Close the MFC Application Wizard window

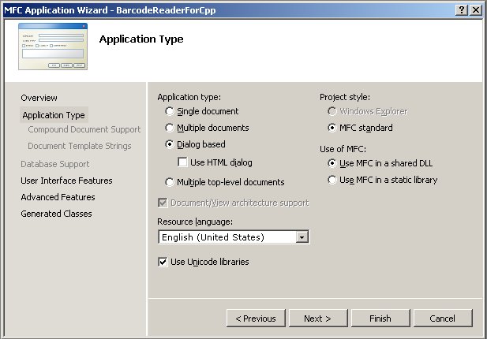coord(476,9)
